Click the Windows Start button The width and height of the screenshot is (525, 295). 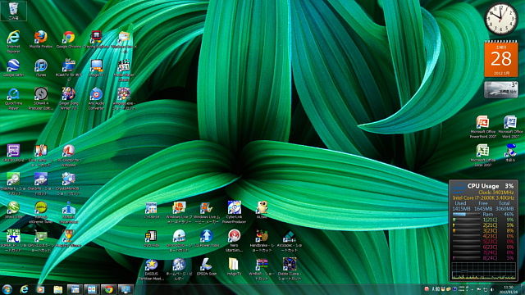click(x=7, y=289)
